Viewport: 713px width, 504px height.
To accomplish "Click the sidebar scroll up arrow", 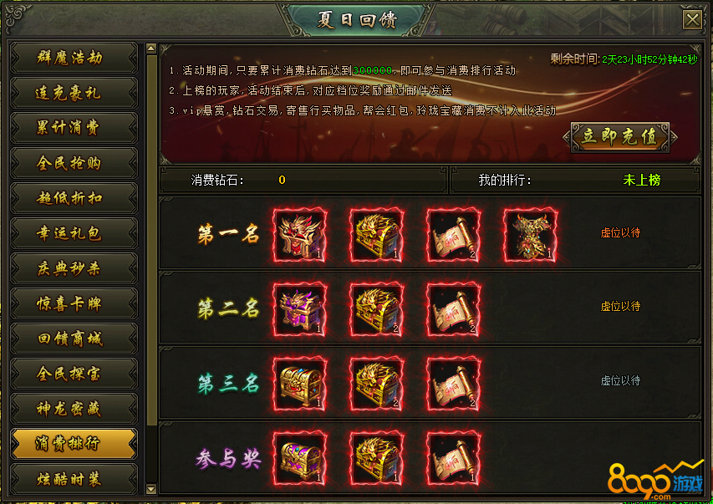I will (x=151, y=48).
